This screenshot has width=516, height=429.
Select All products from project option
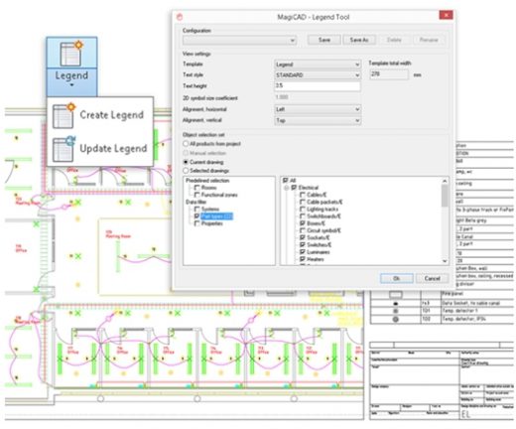(x=186, y=144)
